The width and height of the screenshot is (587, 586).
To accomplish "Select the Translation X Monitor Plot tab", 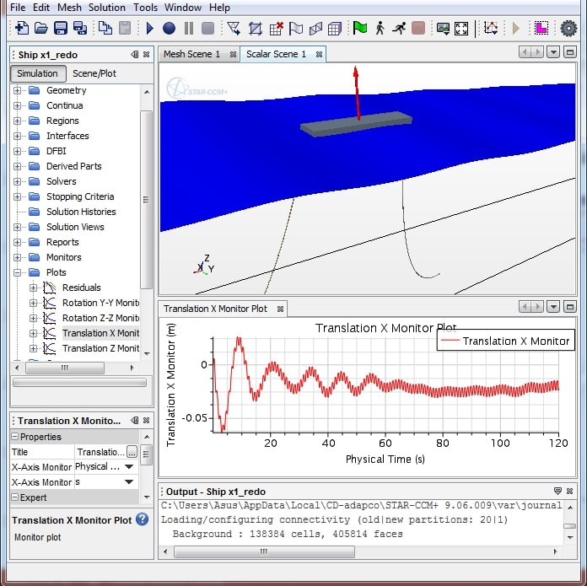I will click(215, 309).
